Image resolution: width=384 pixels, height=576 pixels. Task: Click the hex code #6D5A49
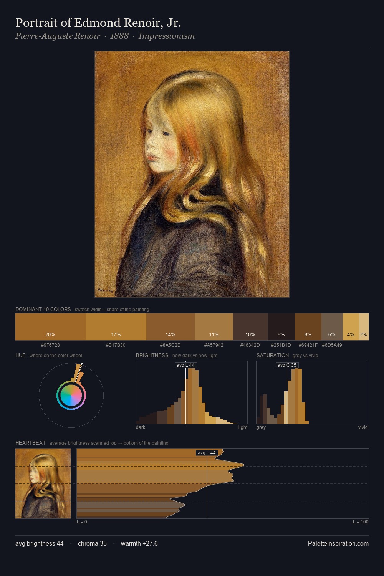click(x=332, y=345)
